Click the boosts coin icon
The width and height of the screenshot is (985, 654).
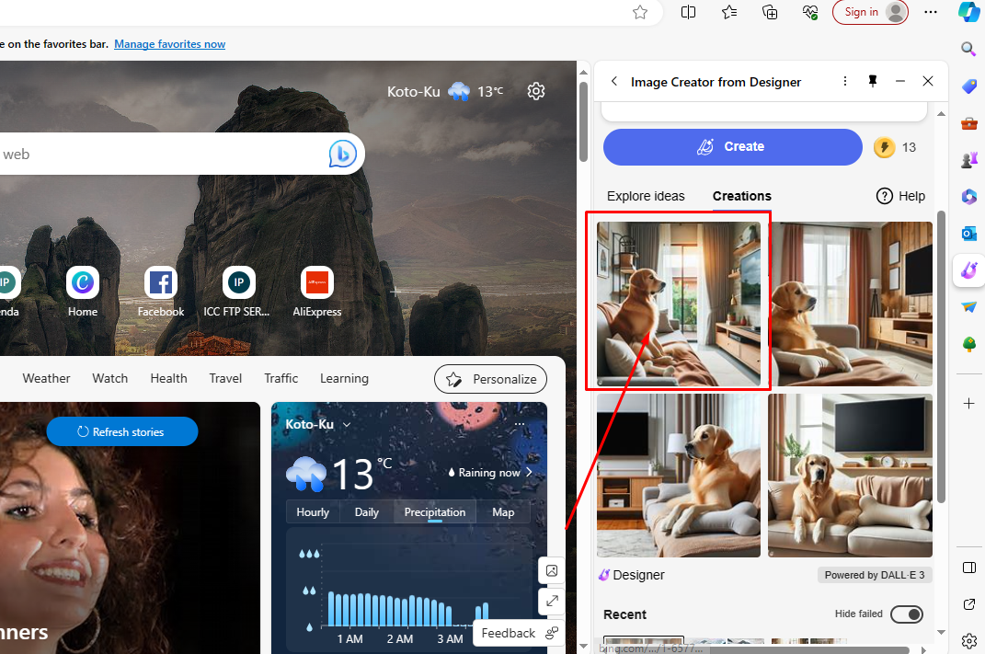(x=884, y=148)
